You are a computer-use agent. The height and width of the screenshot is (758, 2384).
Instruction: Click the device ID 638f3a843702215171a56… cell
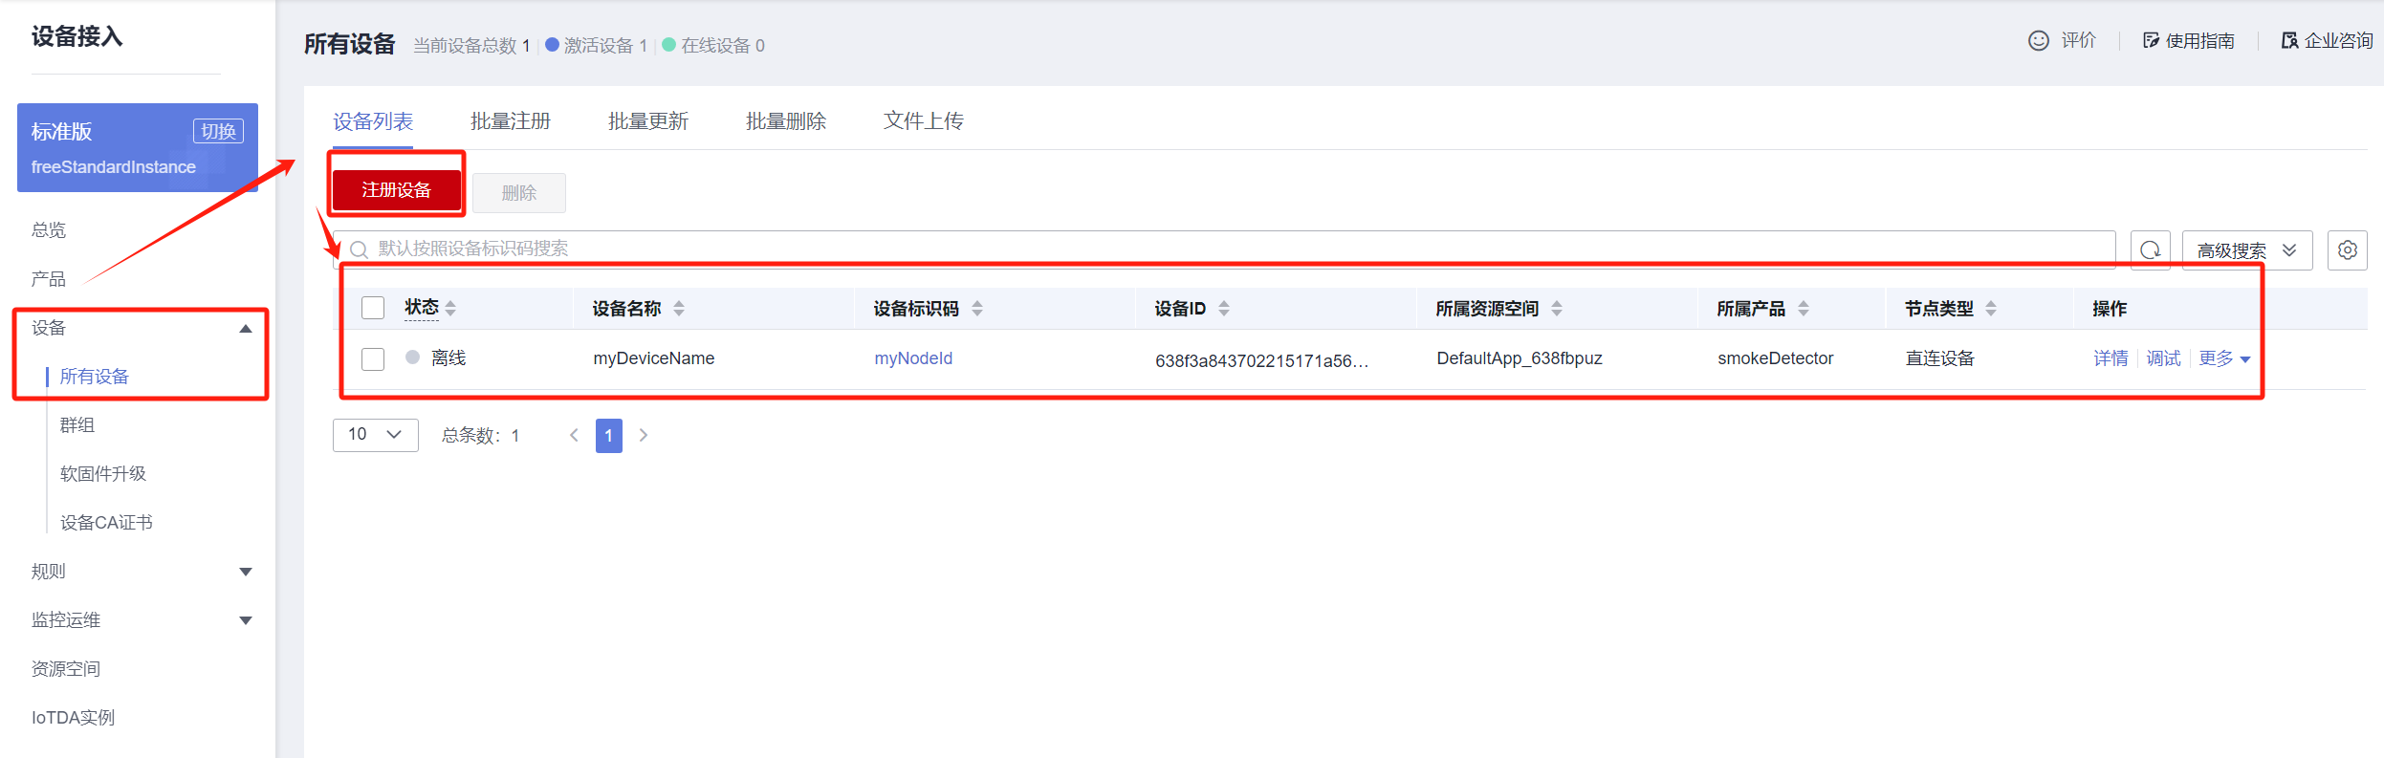(x=1262, y=360)
